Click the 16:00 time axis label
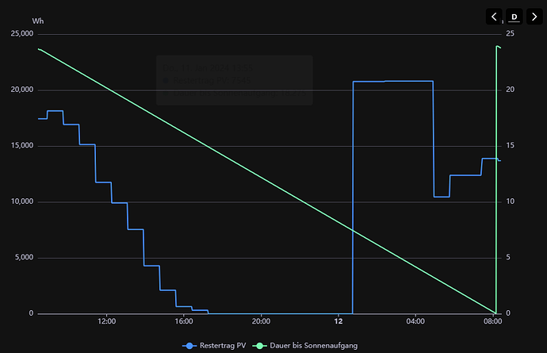Viewport: 547px width, 353px height. pyautogui.click(x=184, y=321)
